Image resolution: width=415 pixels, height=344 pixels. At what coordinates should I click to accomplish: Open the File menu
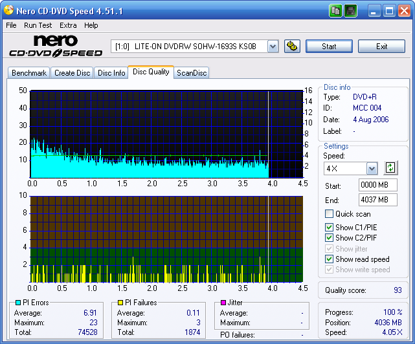coord(11,25)
